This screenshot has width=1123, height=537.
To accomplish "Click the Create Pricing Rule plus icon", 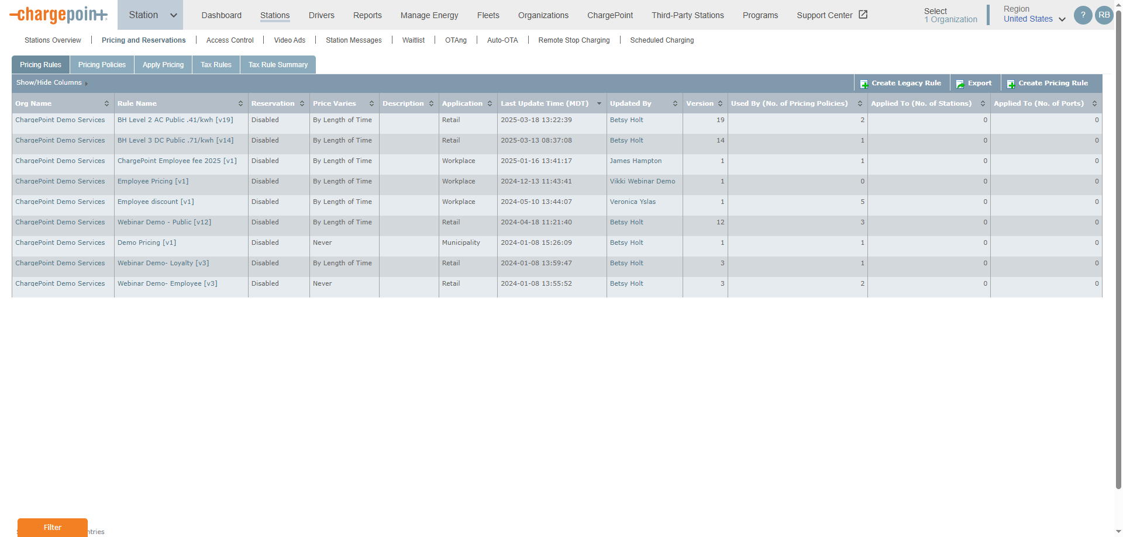I will click(1011, 84).
